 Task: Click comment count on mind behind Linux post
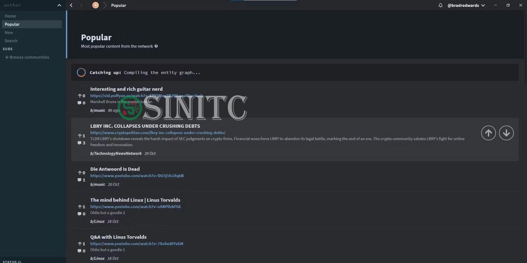pyautogui.click(x=82, y=214)
